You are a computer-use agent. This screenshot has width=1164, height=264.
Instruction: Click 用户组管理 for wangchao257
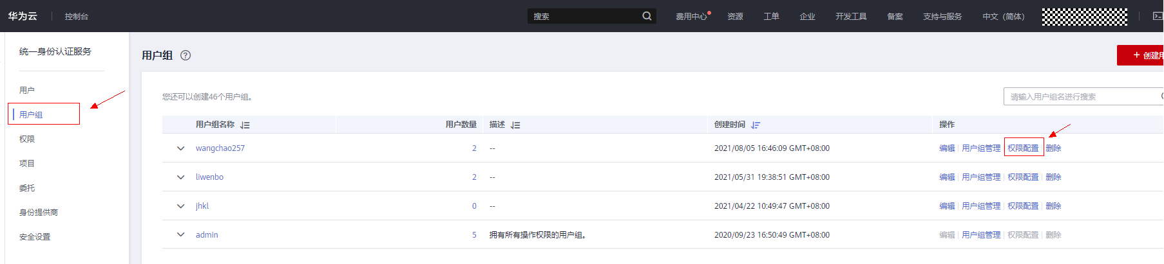[x=981, y=148]
